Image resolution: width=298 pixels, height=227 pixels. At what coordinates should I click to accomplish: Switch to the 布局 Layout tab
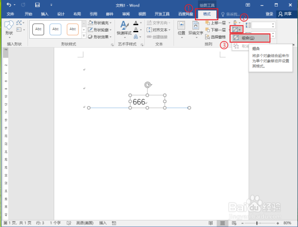(x=77, y=14)
